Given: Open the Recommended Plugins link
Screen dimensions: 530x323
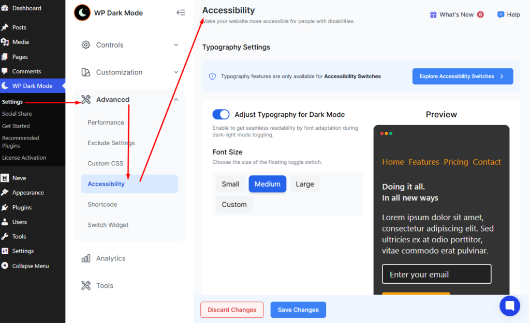Looking at the screenshot, I should click(x=20, y=142).
